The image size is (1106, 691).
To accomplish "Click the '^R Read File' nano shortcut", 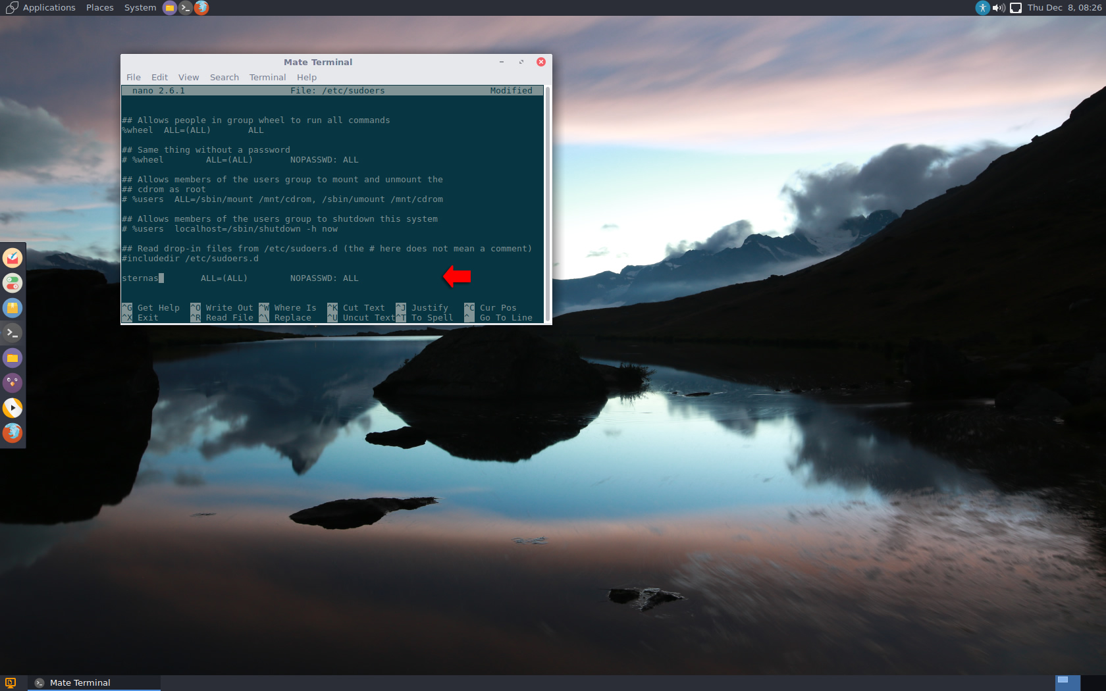I will [x=222, y=318].
